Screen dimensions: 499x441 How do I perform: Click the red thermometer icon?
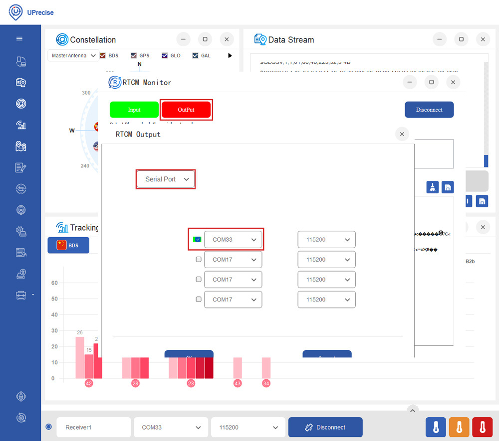[482, 428]
